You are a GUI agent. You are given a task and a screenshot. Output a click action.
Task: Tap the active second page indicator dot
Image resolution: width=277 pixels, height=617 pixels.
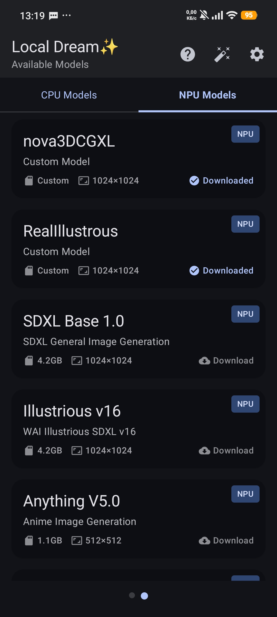(x=144, y=596)
